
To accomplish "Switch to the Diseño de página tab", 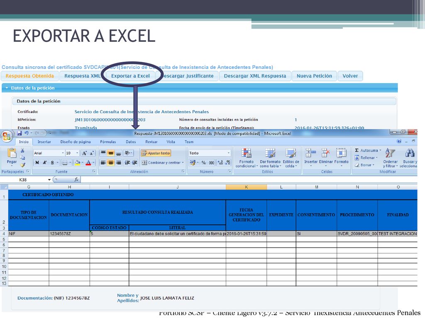I will [x=76, y=142].
